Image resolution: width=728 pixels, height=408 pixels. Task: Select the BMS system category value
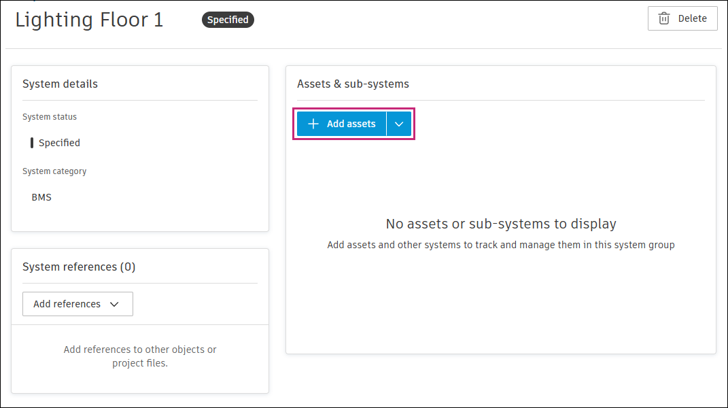[41, 197]
